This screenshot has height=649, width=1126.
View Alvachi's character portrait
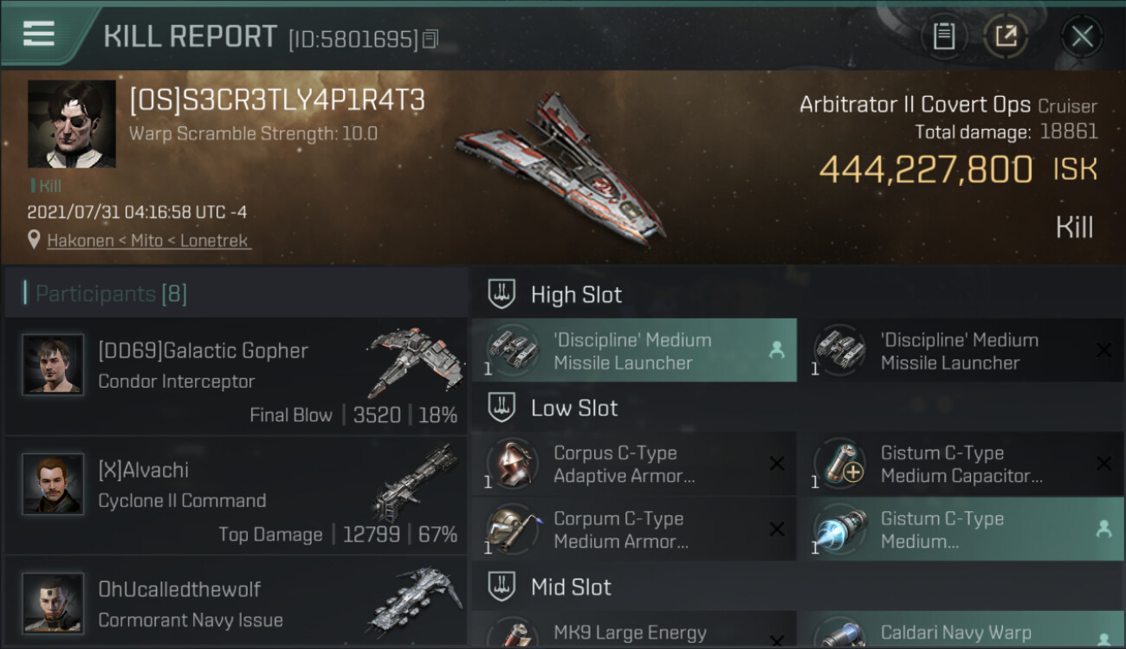[54, 484]
